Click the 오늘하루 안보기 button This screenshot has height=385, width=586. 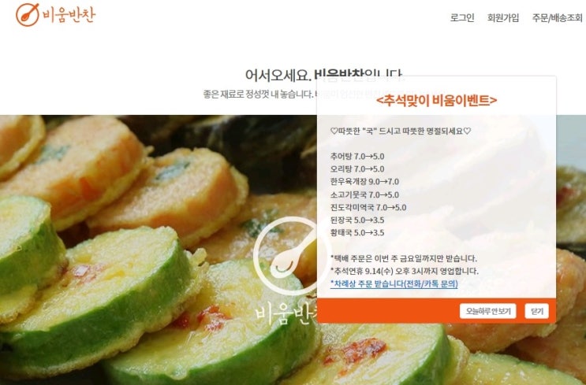pos(487,311)
